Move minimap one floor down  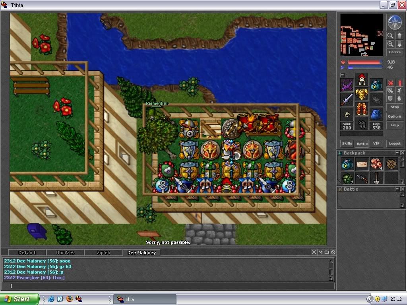[399, 44]
